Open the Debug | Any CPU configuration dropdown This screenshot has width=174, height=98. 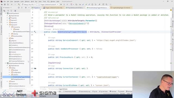[29, 4]
